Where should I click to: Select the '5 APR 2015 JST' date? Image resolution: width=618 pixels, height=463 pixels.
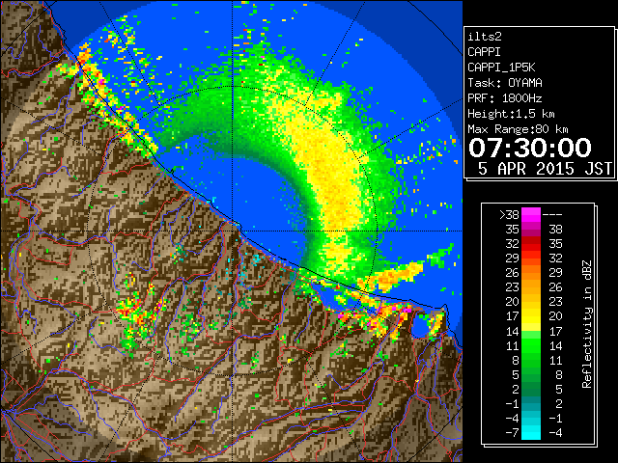(545, 169)
